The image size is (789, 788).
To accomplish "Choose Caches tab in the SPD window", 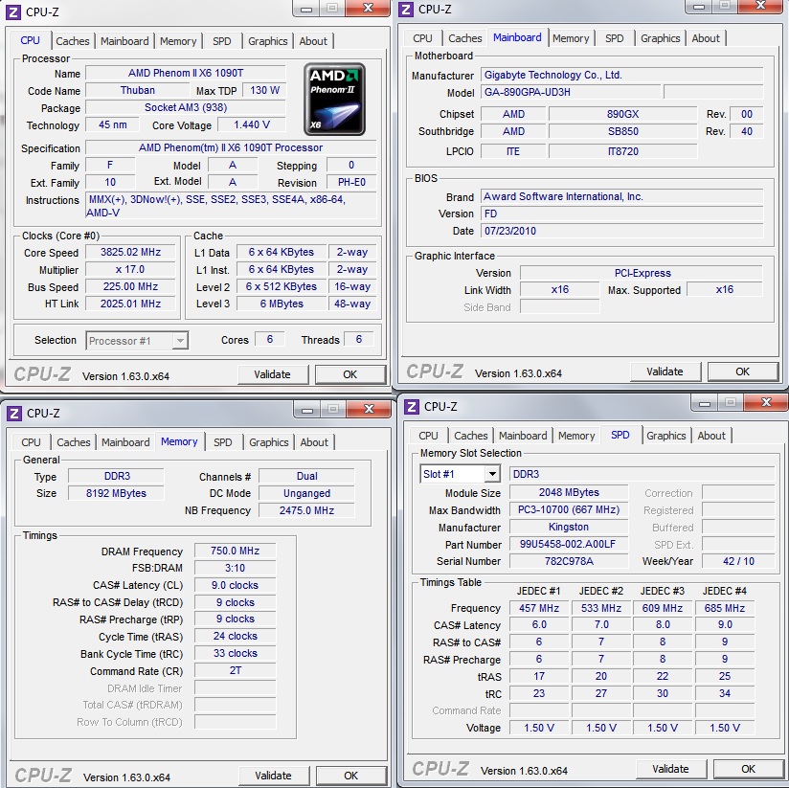I will click(x=471, y=436).
